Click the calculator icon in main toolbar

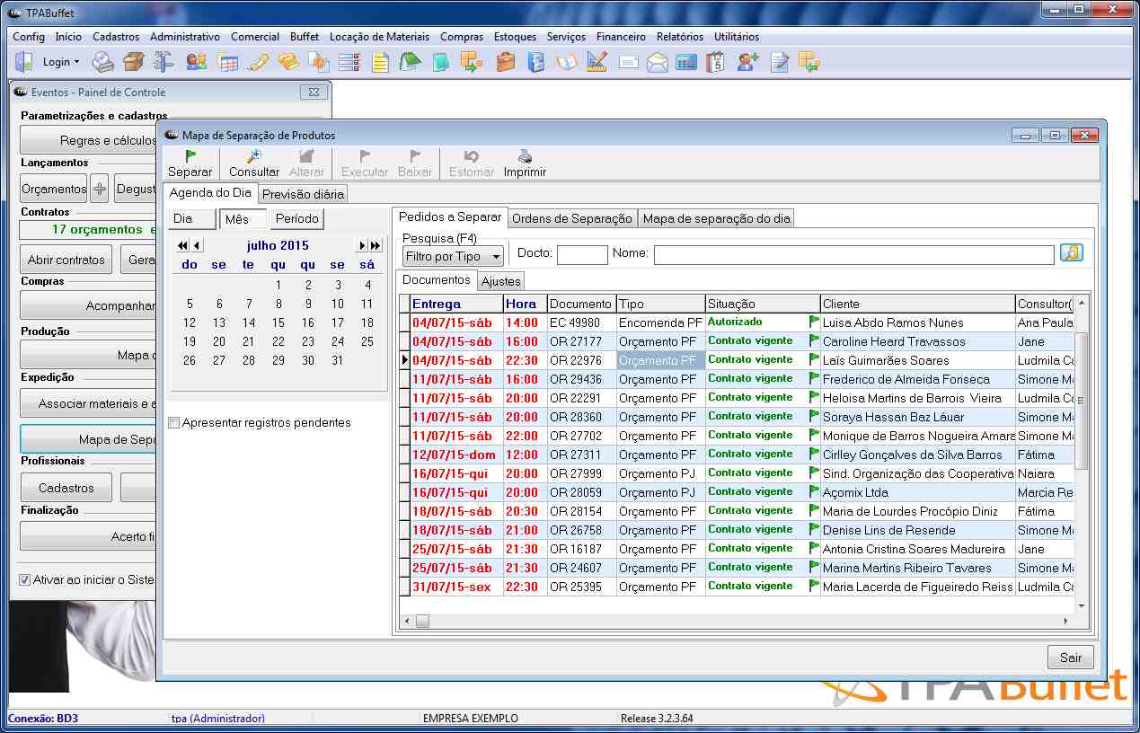(686, 62)
